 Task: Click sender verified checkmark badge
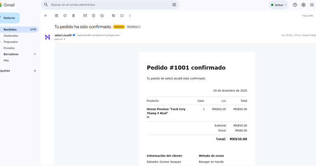coord(74,35)
